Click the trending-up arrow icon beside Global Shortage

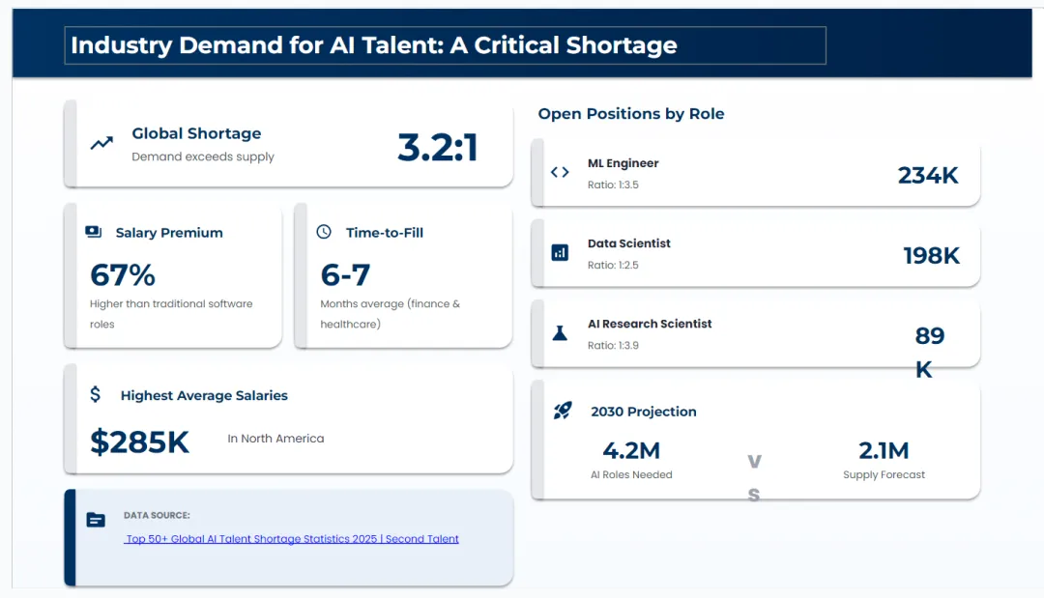click(x=101, y=144)
